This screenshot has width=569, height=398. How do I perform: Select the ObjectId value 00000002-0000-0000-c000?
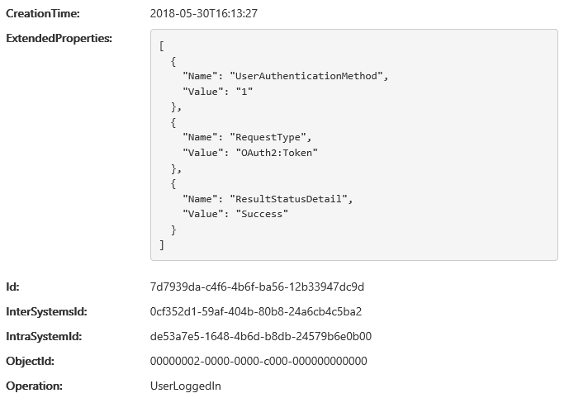(x=258, y=361)
